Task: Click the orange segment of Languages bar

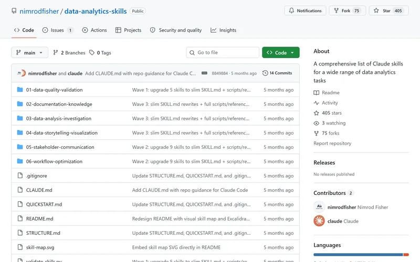Action: [x=406, y=255]
